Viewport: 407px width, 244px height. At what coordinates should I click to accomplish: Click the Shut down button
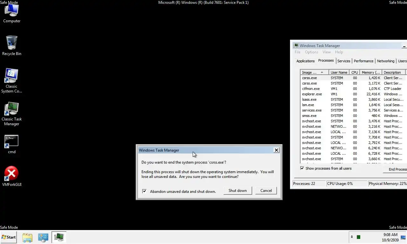(x=238, y=191)
